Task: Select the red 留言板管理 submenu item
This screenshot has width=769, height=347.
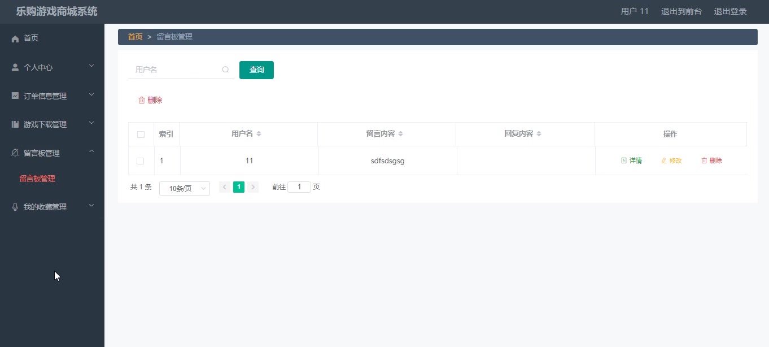Action: point(37,179)
